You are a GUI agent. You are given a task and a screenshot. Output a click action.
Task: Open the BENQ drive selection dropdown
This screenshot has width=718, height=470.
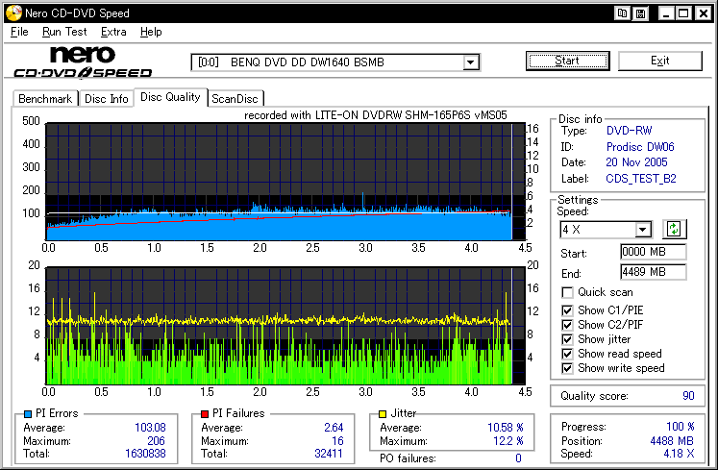(471, 62)
